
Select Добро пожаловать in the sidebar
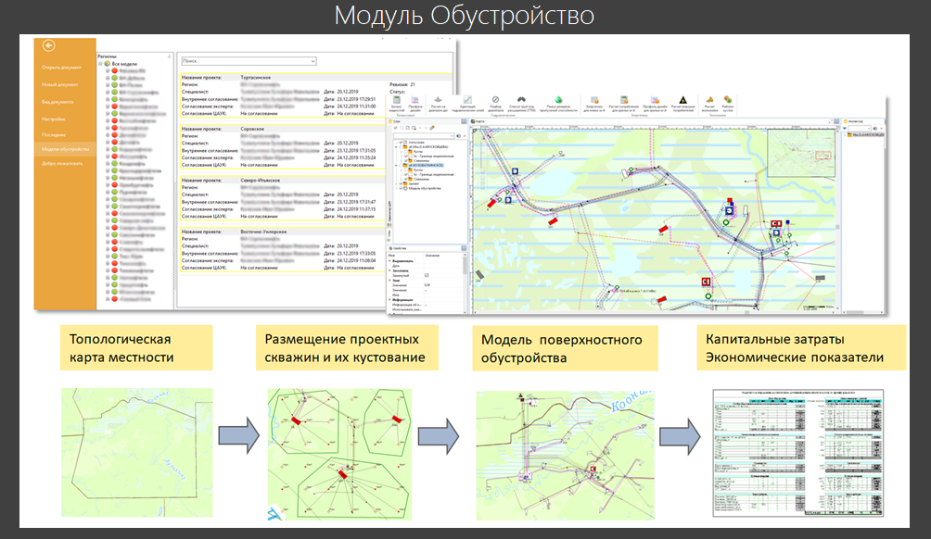pyautogui.click(x=62, y=163)
